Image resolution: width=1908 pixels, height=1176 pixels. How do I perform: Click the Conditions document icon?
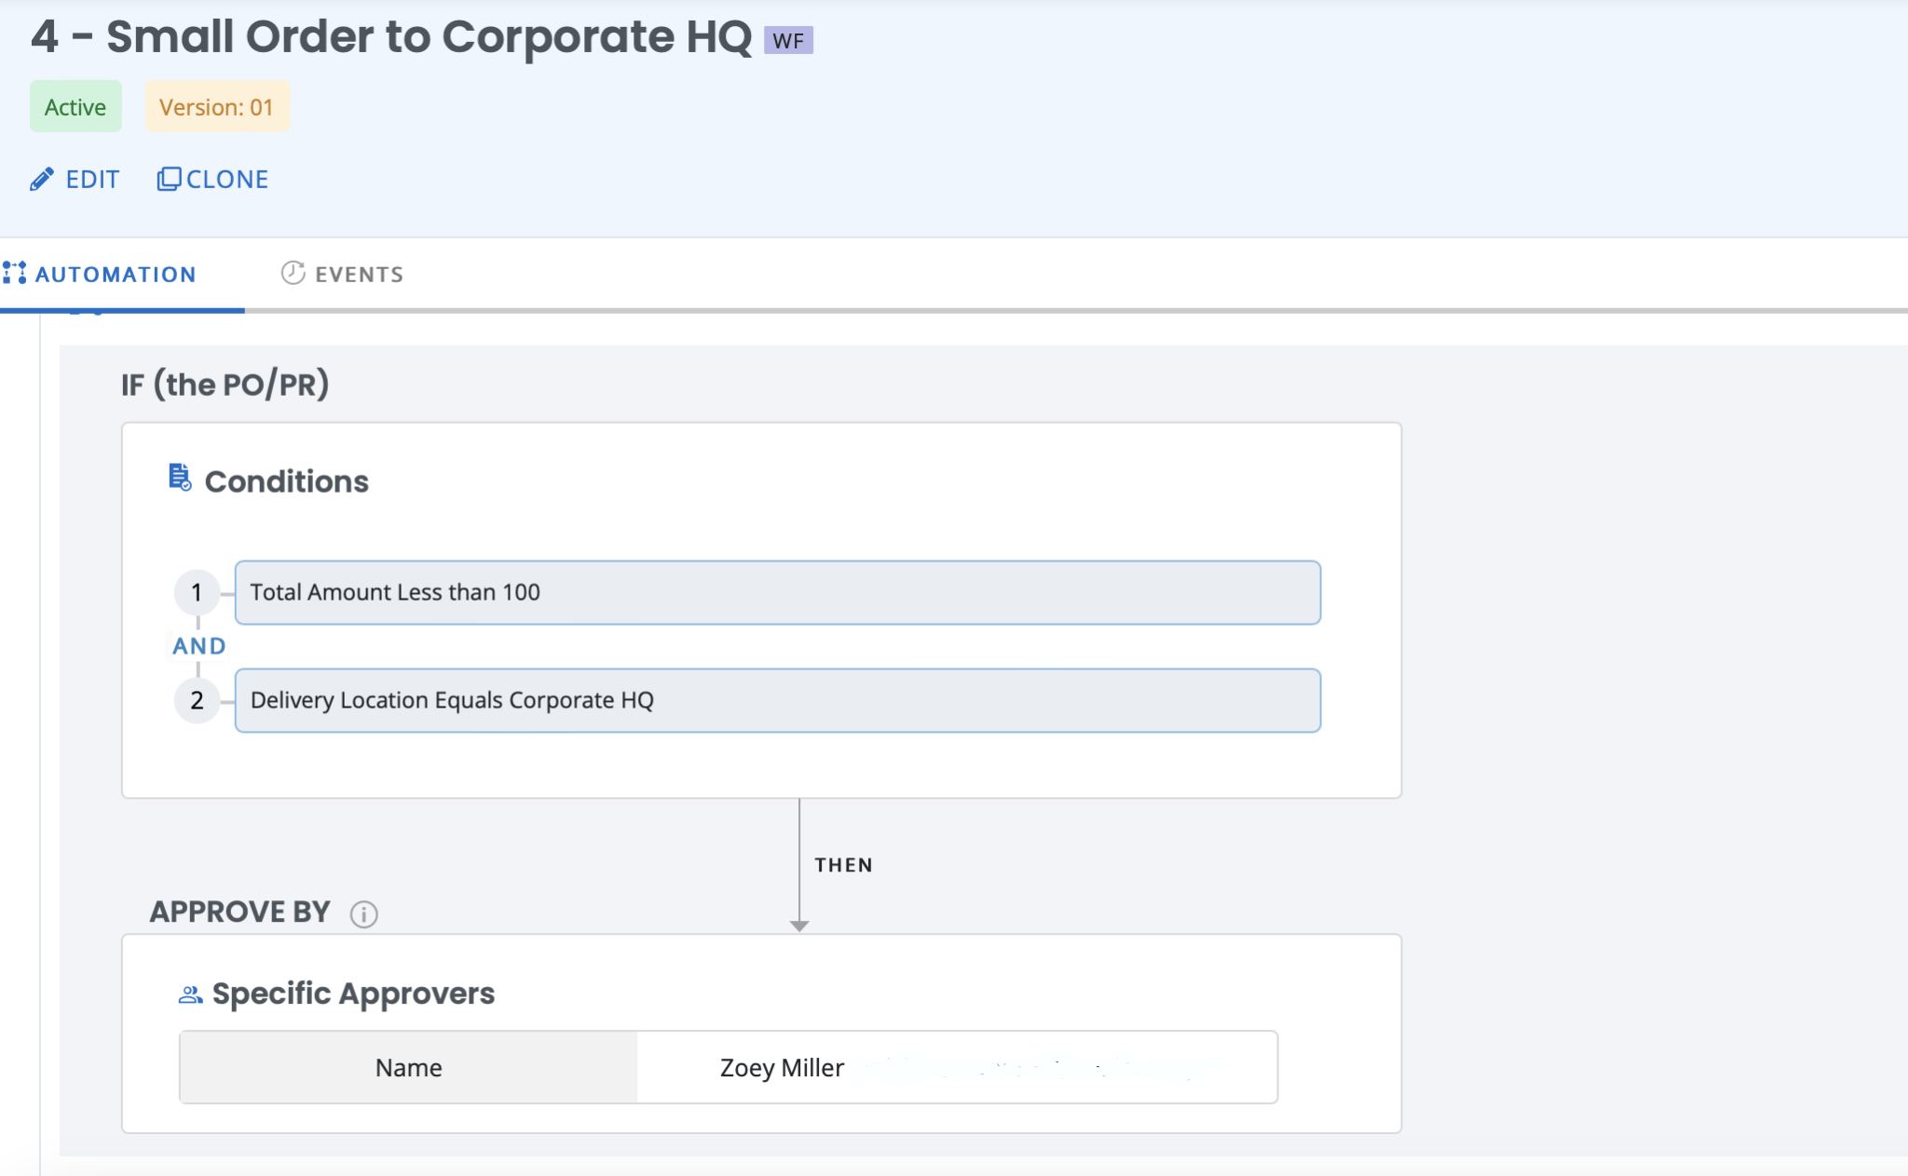(180, 478)
